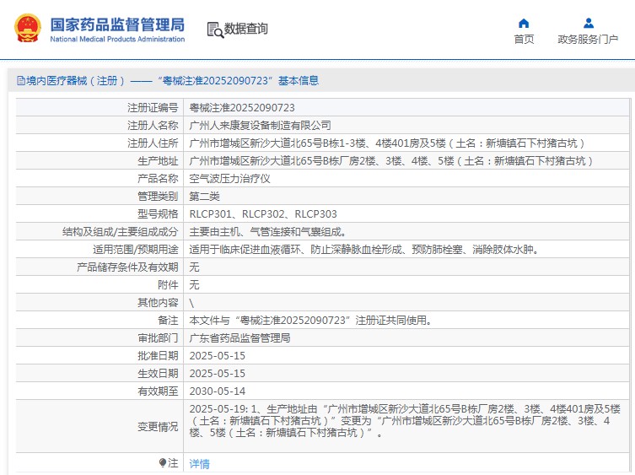This screenshot has height=475, width=635.
Task: Click the lightbulb icon beside 注
Action: 163,462
